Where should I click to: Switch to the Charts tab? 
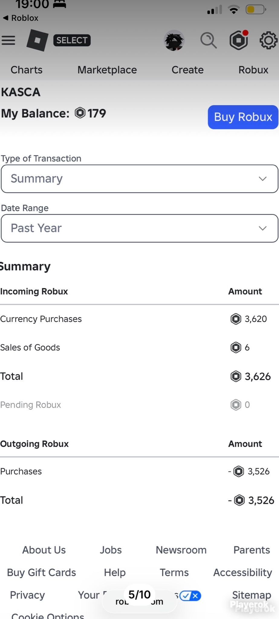pos(27,70)
